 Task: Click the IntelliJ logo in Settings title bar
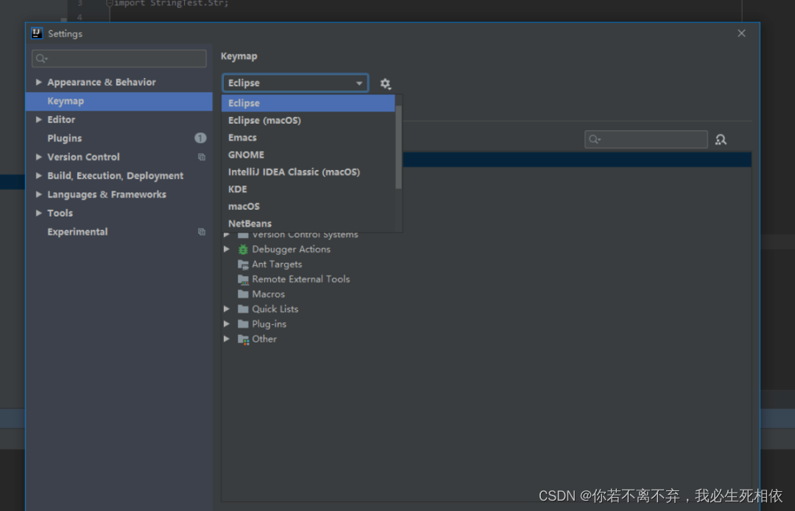37,33
